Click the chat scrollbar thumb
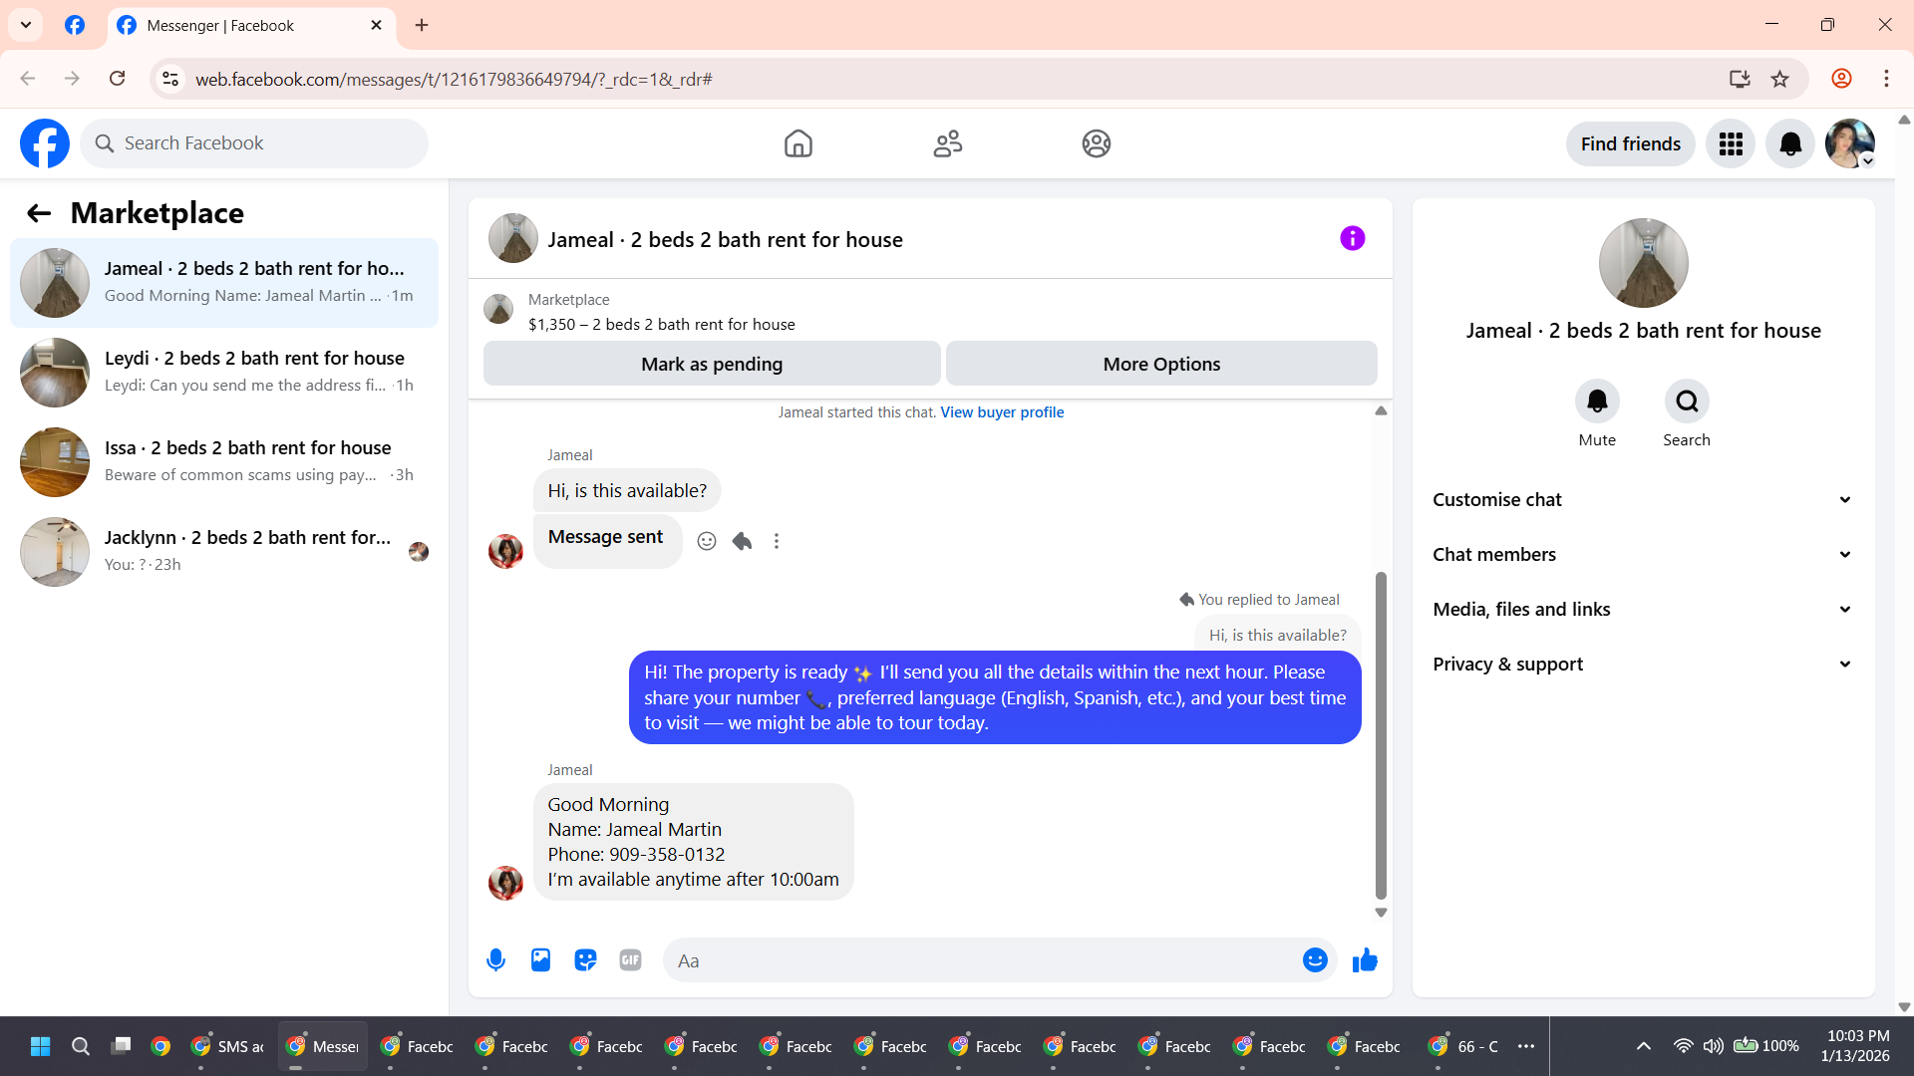Screen dimensions: 1914x1076 click(1381, 735)
